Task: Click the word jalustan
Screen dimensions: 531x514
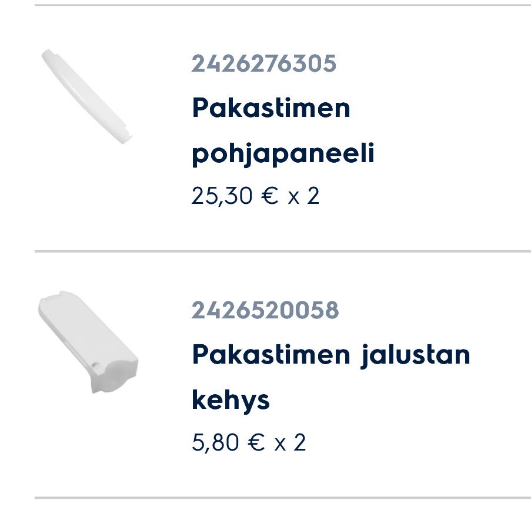Action: click(x=415, y=355)
